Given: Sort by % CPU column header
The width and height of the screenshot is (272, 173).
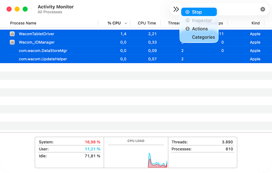Looking at the screenshot, I should [114, 23].
